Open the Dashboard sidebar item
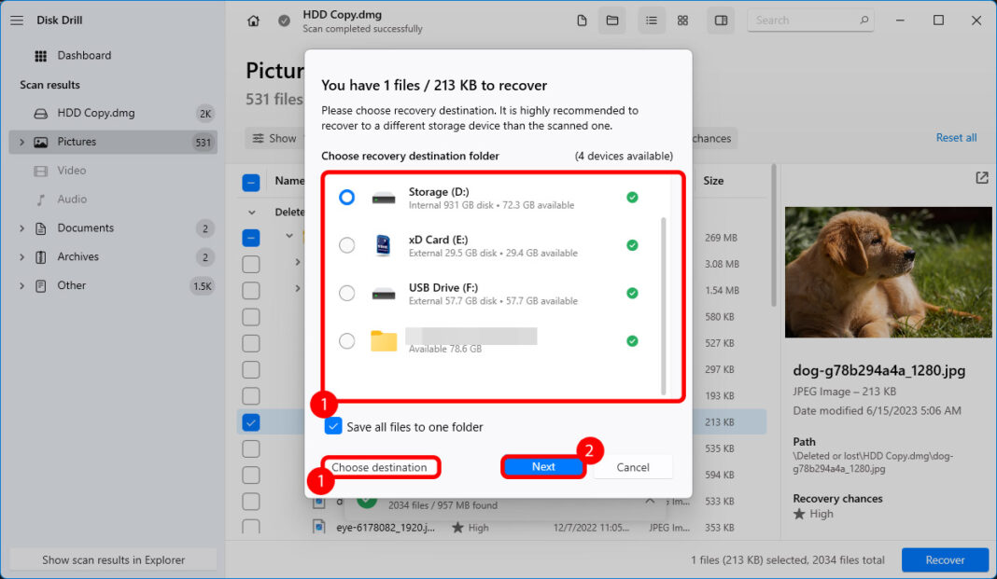 83,56
